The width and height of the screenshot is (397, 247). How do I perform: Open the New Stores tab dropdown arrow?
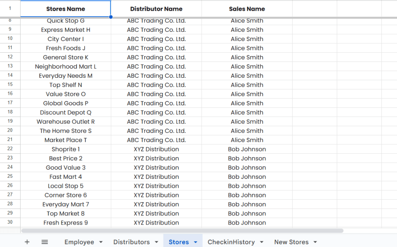point(315,242)
